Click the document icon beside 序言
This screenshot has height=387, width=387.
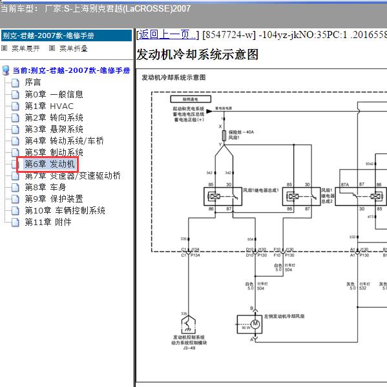click(x=16, y=83)
